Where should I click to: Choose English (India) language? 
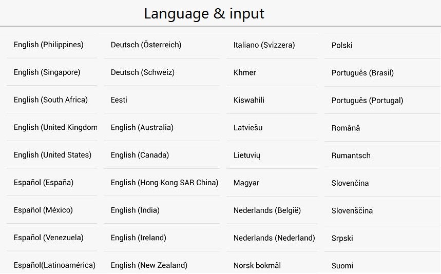pos(136,210)
